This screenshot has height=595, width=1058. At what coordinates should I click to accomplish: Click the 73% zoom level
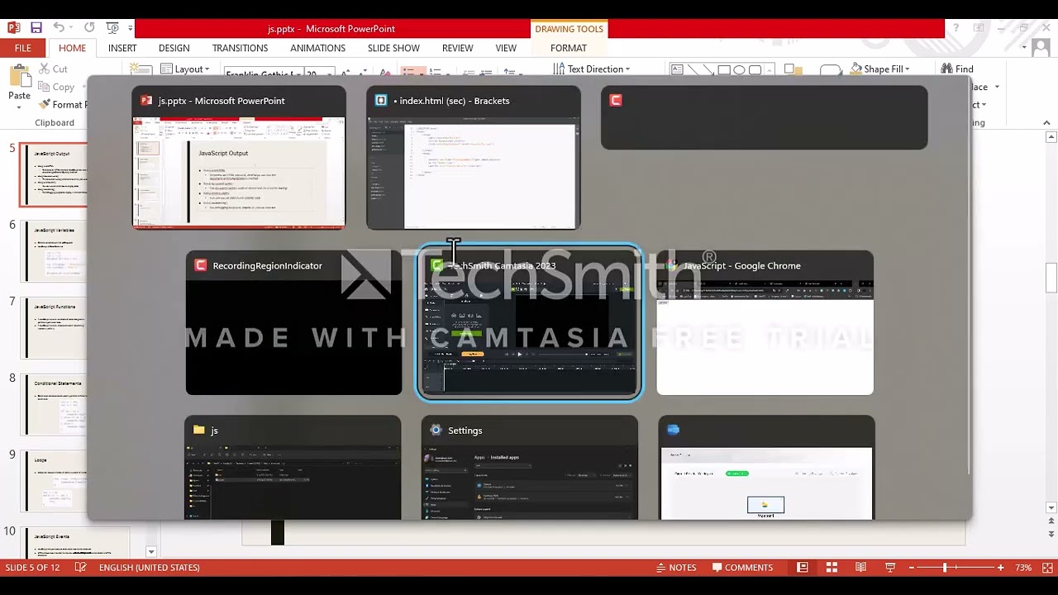tap(1023, 568)
